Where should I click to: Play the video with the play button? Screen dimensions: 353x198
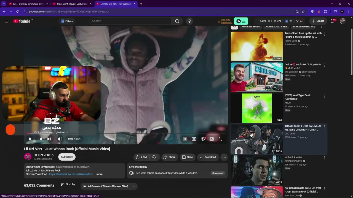tap(30, 139)
